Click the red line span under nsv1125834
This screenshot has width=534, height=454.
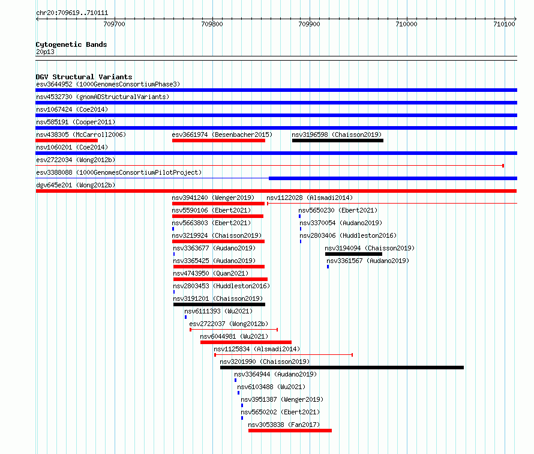(283, 355)
